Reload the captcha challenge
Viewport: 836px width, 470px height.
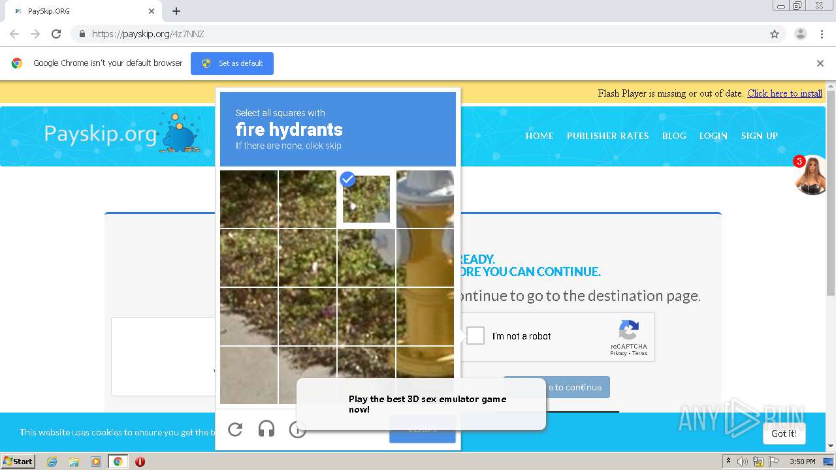pyautogui.click(x=235, y=429)
